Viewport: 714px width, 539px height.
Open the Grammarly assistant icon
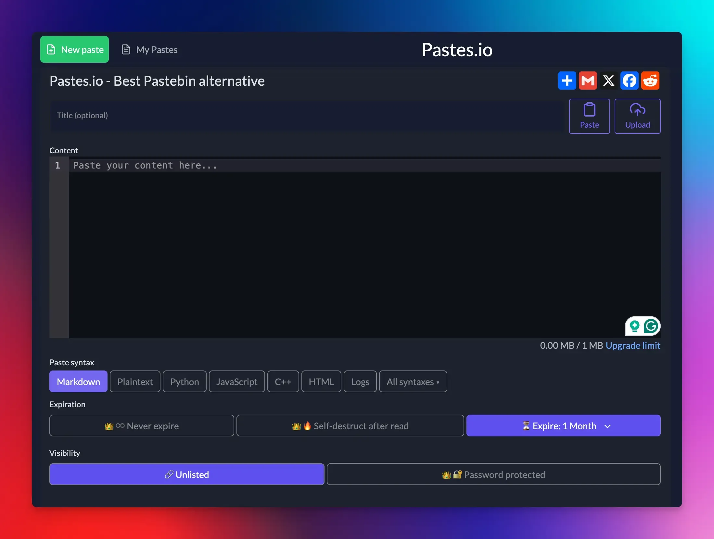pyautogui.click(x=651, y=326)
